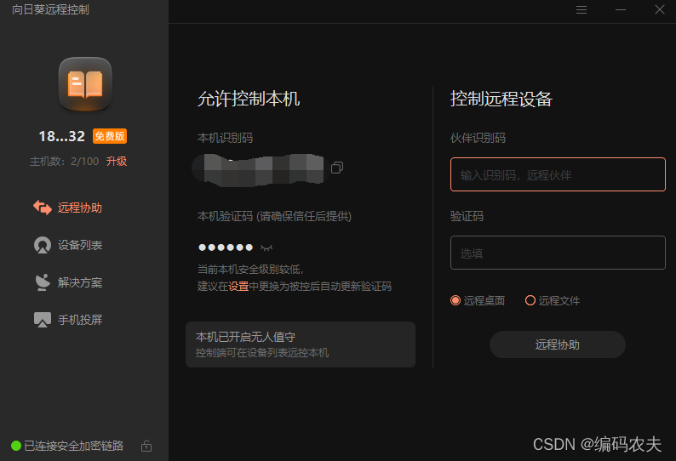Image resolution: width=676 pixels, height=461 pixels.
Task: Click the orange 设置 link
Action: [x=238, y=287]
